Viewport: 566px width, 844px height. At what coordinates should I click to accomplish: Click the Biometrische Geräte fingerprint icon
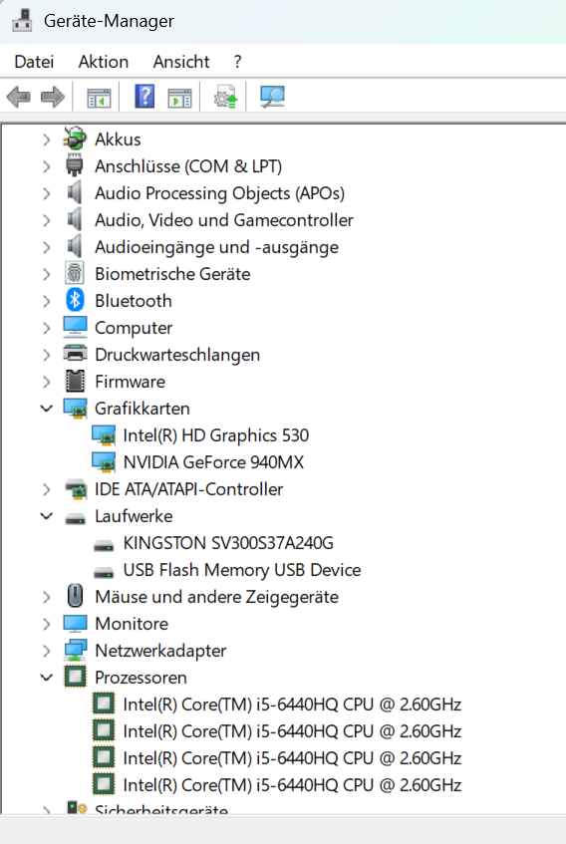(75, 273)
